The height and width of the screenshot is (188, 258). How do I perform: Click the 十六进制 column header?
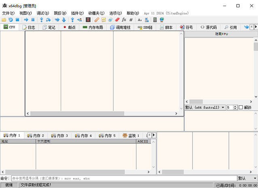point(86,141)
